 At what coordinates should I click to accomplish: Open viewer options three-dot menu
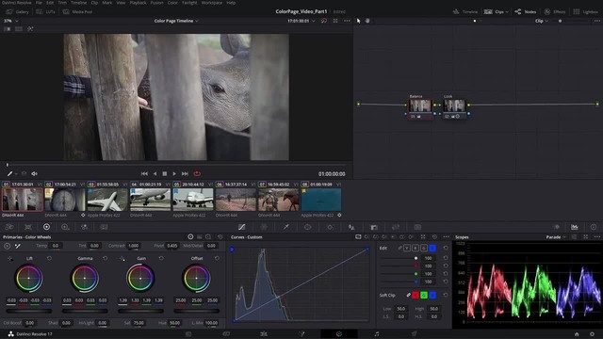[347, 21]
